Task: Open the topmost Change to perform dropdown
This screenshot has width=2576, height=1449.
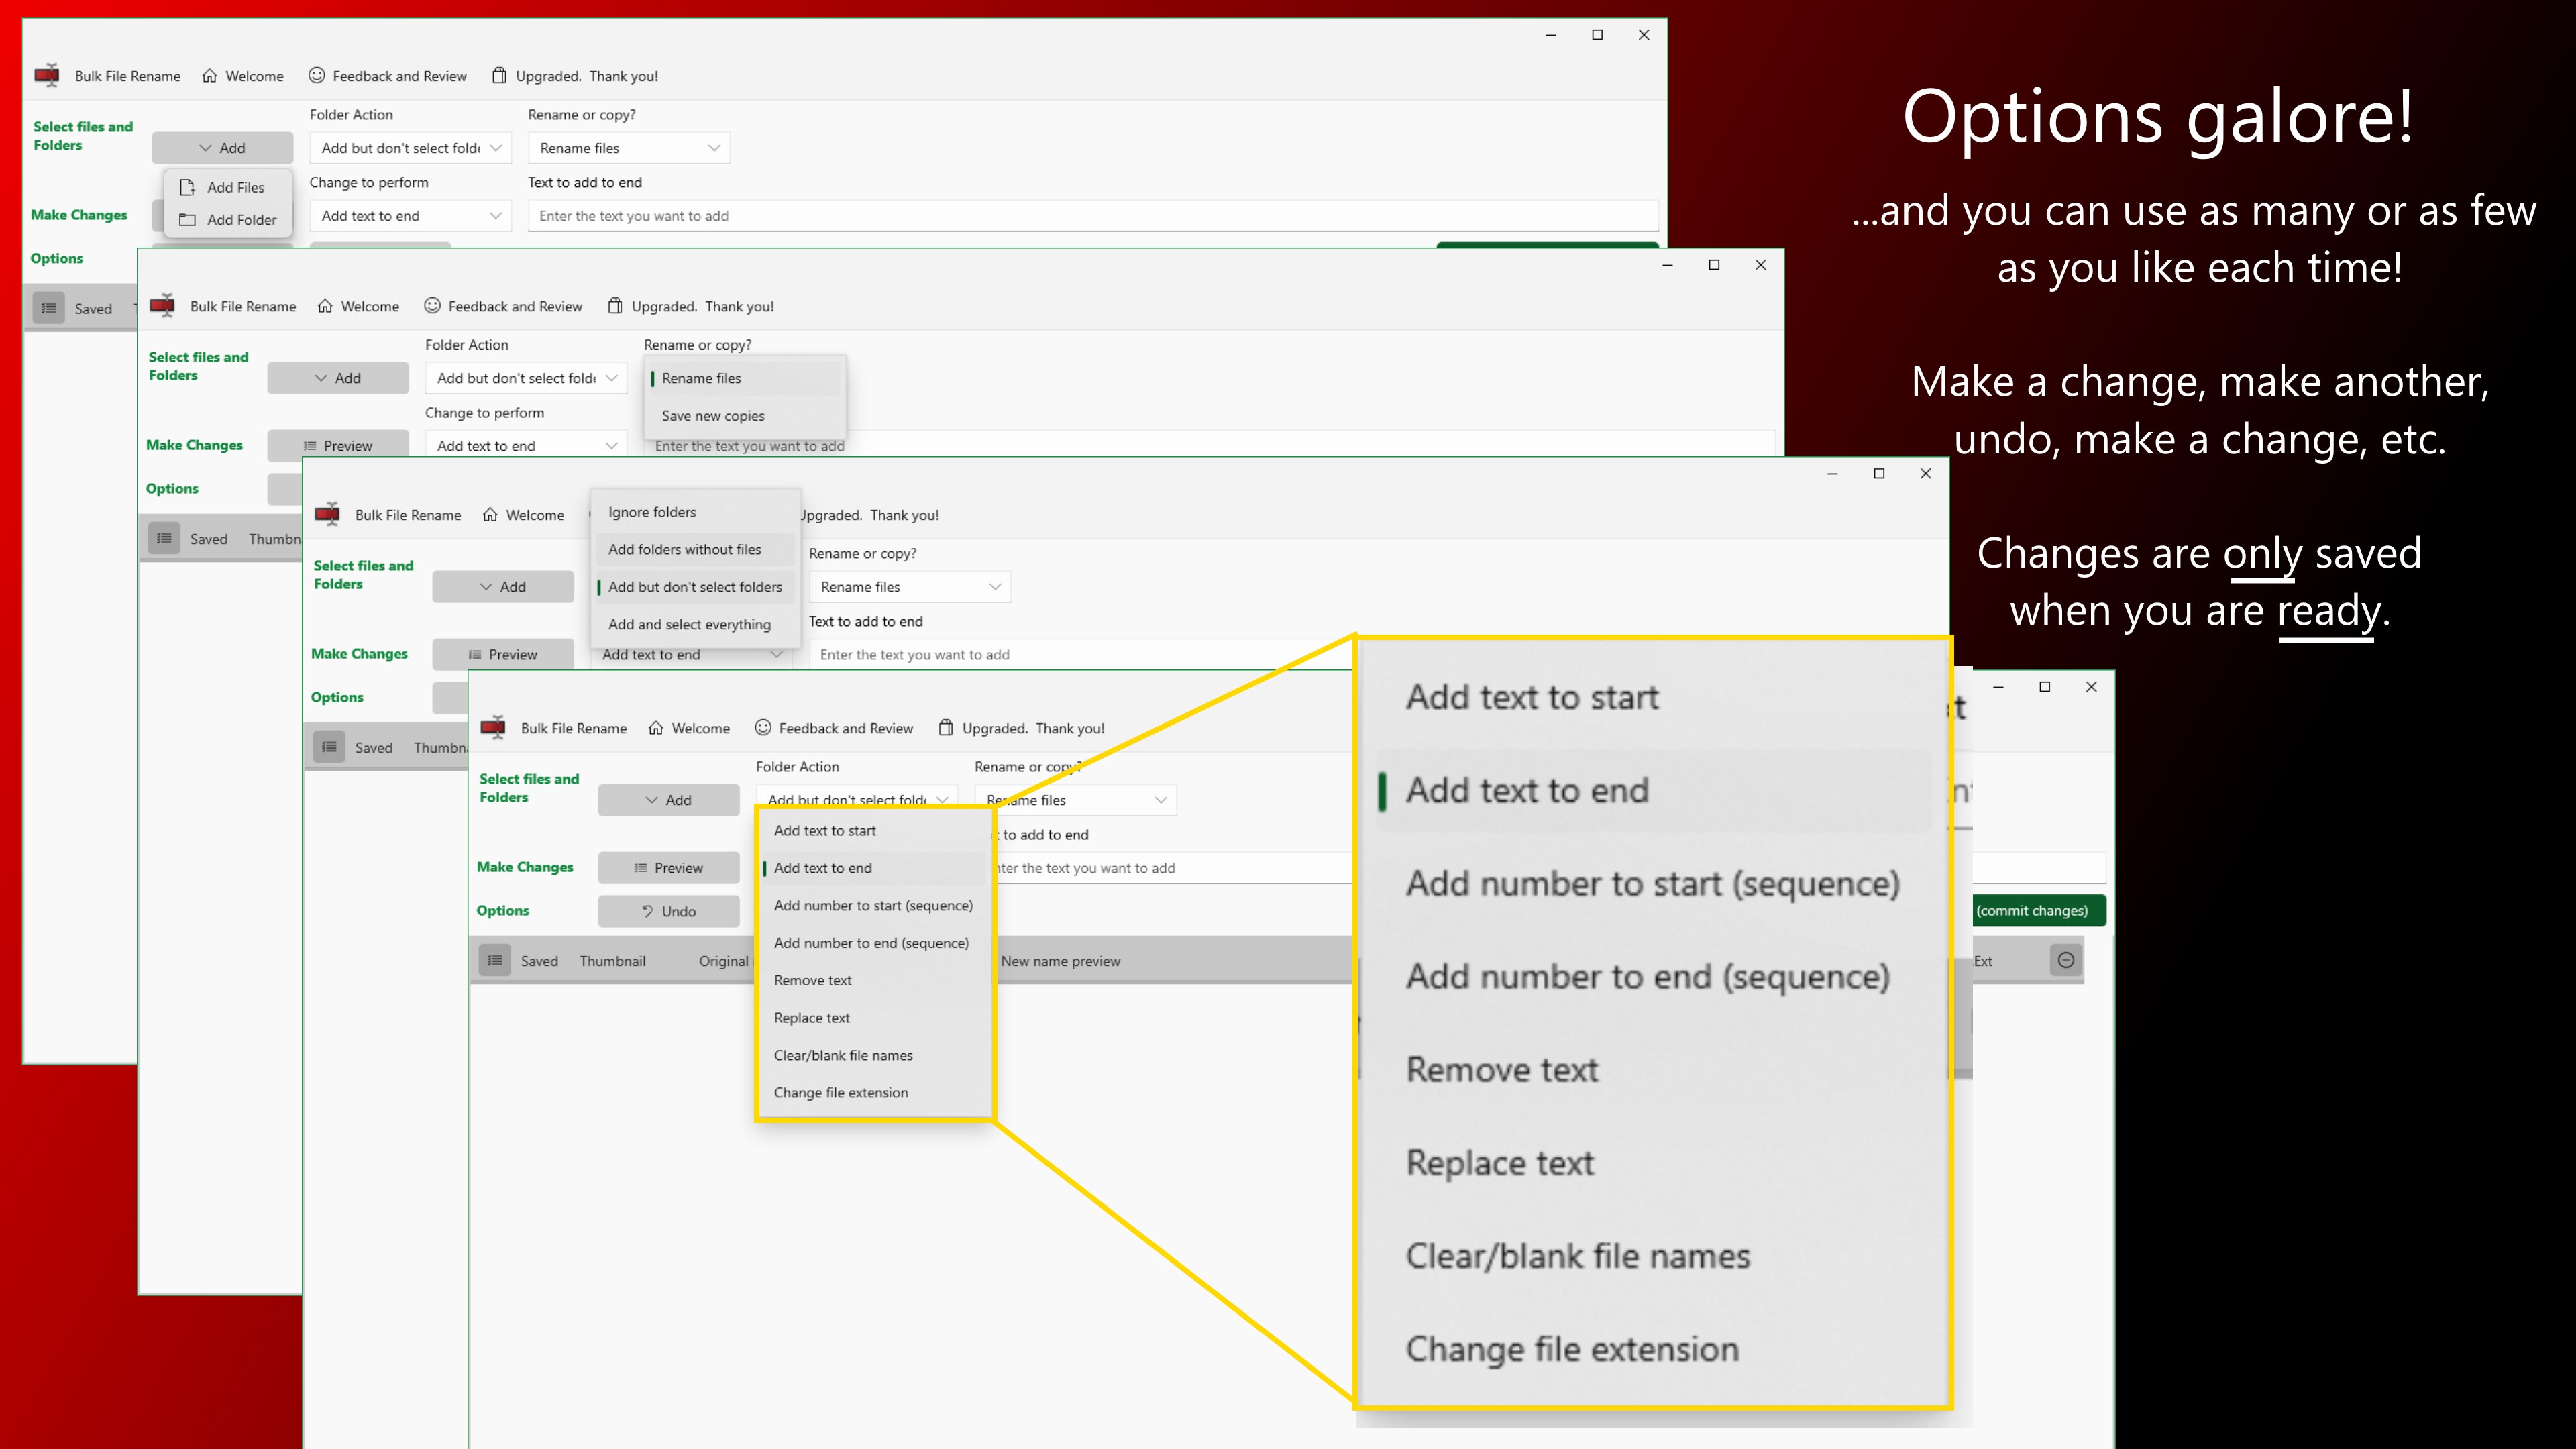Action: click(410, 216)
